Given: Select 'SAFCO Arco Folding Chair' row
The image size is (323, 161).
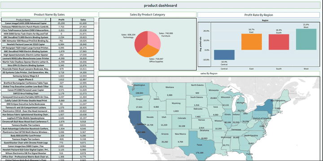Looking at the screenshot, I should point(48,93).
